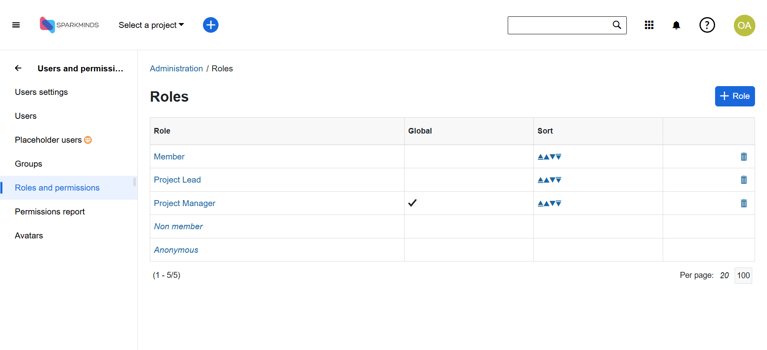Image resolution: width=767 pixels, height=350 pixels.
Task: Open the notifications bell
Action: tap(676, 25)
